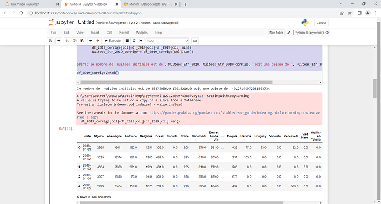381x204 pixels.
Task: Toggle the Non fiable trust indicator
Action: 276,33
